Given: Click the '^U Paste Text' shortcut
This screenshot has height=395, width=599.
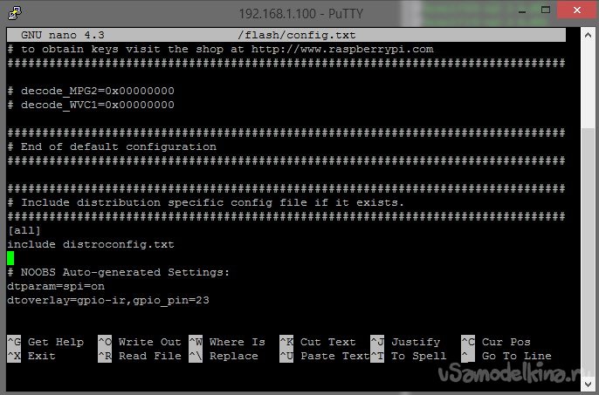Looking at the screenshot, I should click(x=325, y=356).
